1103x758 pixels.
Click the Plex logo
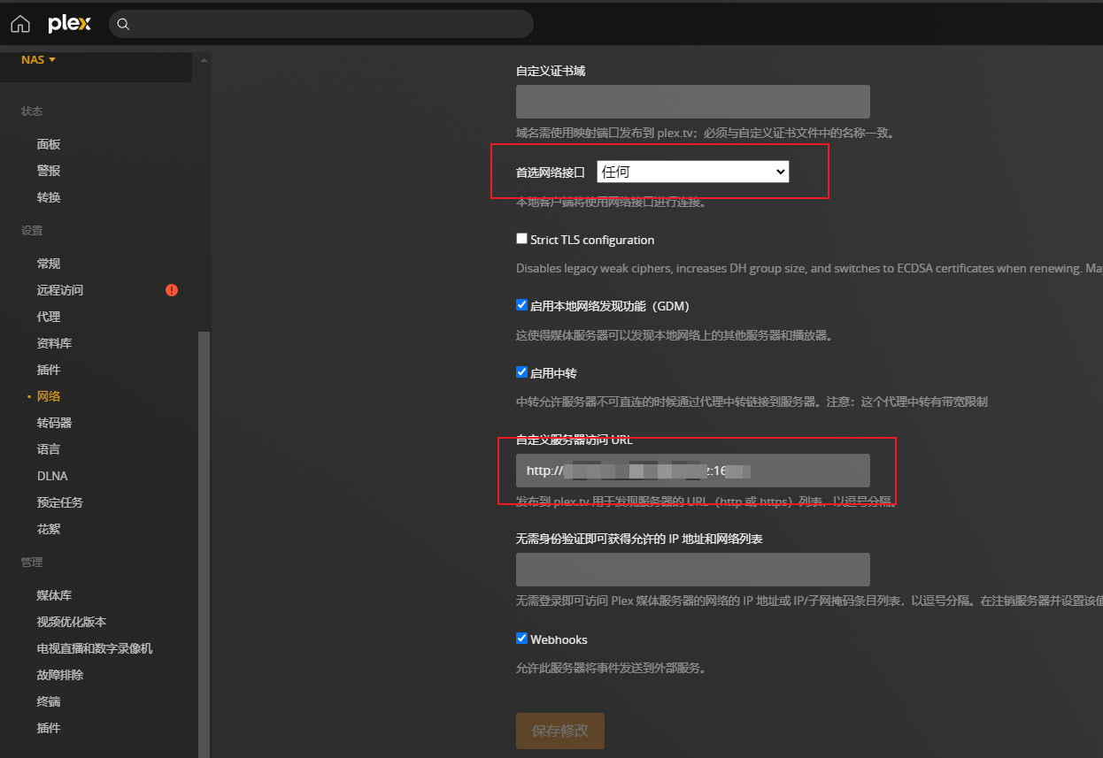click(70, 24)
